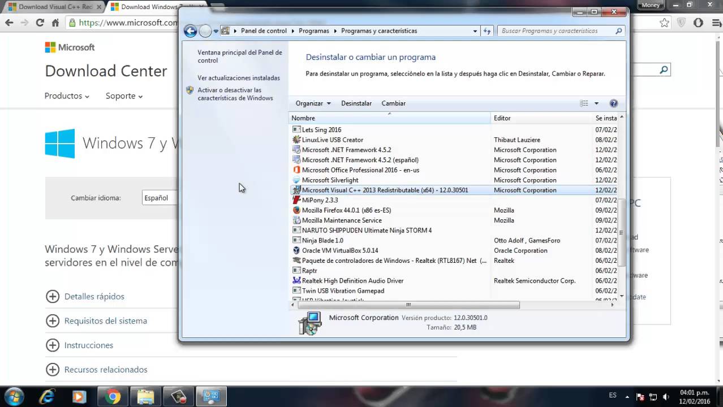
Task: Open the Soporte dropdown on Microsoft page
Action: tap(124, 96)
